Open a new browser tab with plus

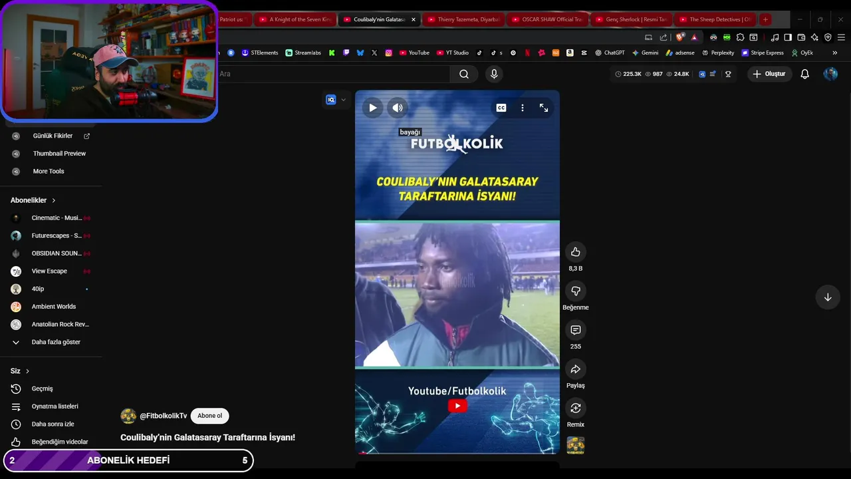[765, 19]
